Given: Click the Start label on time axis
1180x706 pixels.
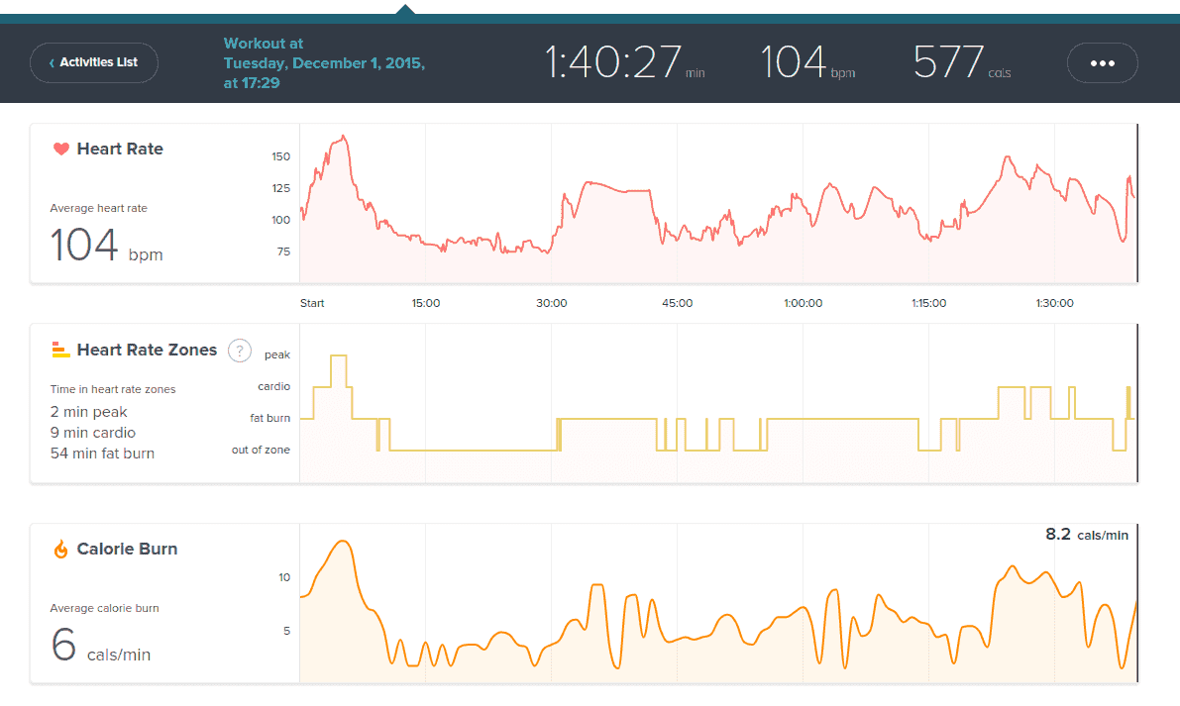Looking at the screenshot, I should [x=312, y=303].
